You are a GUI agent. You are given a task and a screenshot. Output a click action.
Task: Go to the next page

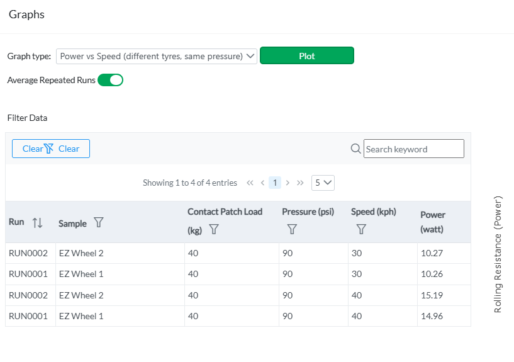(x=288, y=183)
